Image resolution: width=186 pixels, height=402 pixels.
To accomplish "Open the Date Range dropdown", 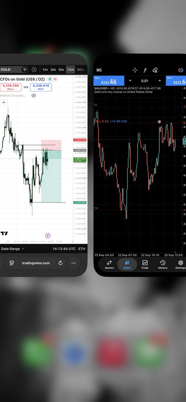I will click(13, 249).
